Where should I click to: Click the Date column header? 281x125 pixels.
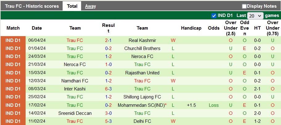(x=37, y=28)
